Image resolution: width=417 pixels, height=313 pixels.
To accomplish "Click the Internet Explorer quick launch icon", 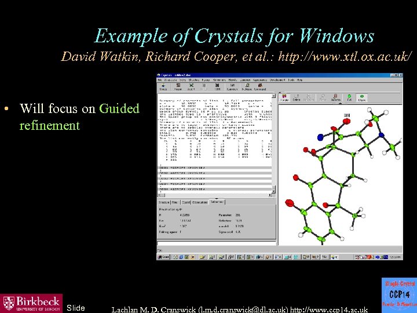I will coord(181,257).
